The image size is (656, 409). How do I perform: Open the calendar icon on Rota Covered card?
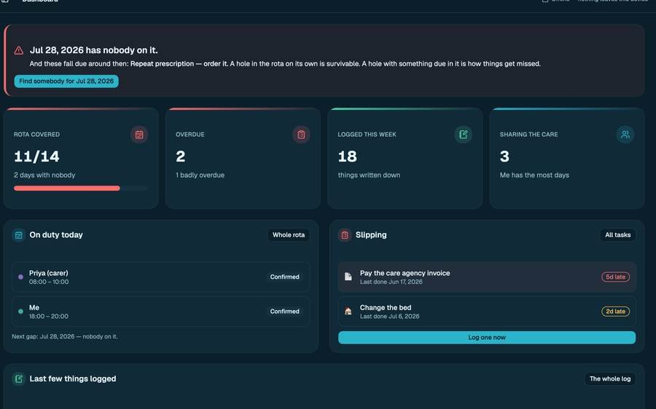(139, 135)
